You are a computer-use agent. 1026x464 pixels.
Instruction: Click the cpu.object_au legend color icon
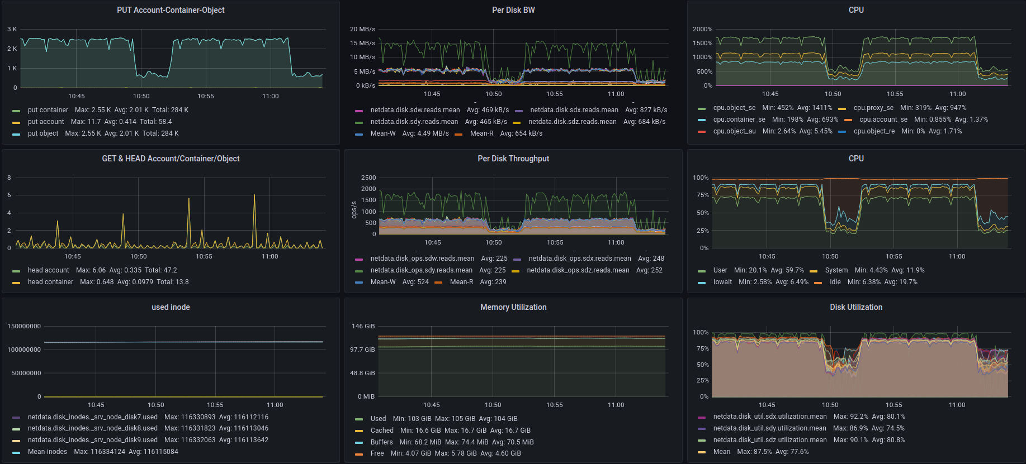[702, 132]
